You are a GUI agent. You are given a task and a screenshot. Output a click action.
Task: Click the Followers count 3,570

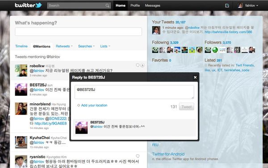226,43
